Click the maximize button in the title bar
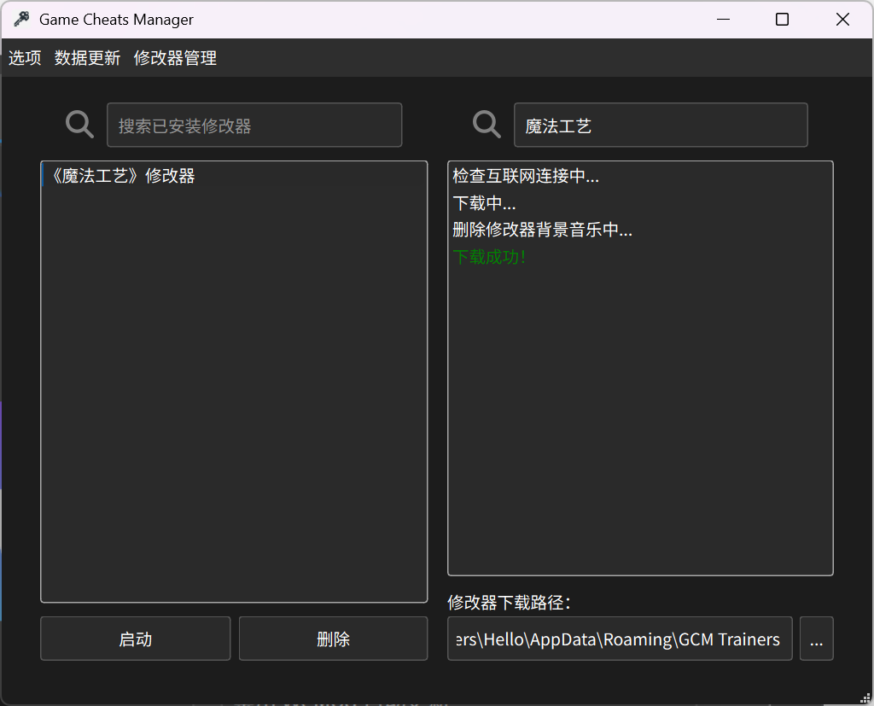Screen dimensions: 874x706 point(782,18)
